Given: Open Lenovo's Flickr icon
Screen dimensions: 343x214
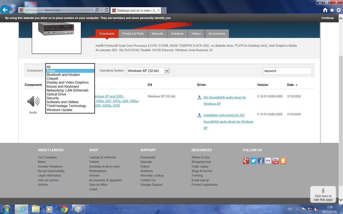Looking at the screenshot, I should point(268,161).
